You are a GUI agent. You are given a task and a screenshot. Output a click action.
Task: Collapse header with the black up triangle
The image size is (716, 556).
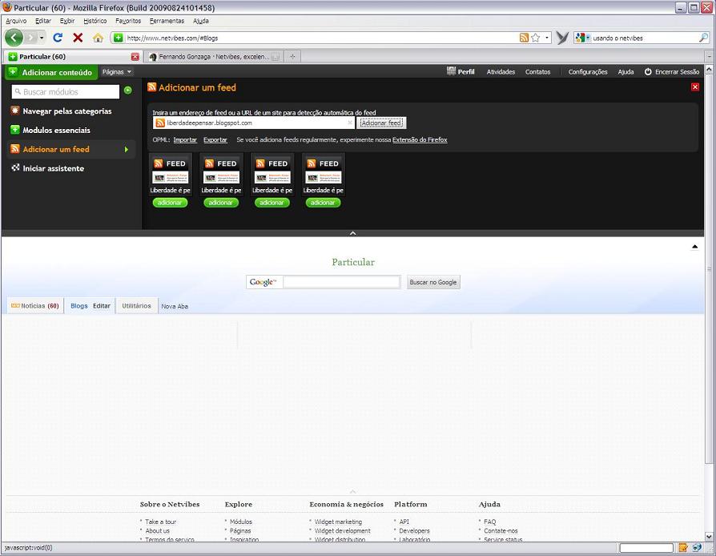[x=694, y=247]
